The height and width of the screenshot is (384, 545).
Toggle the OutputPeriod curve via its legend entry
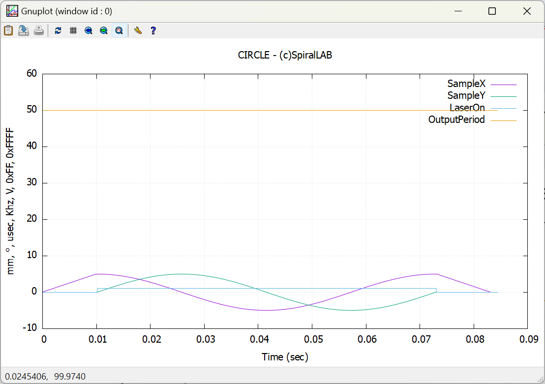(x=472, y=119)
